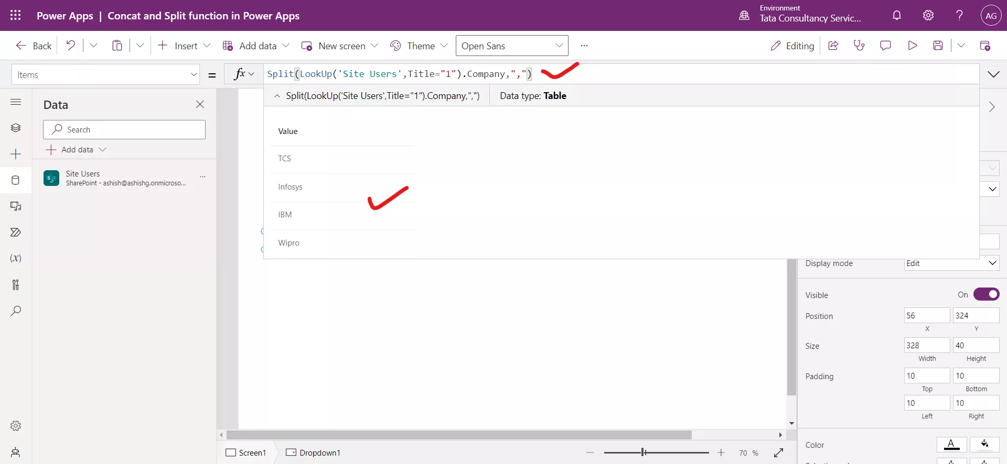Open the font Color A swatch
The image size is (1007, 464).
[x=951, y=445]
